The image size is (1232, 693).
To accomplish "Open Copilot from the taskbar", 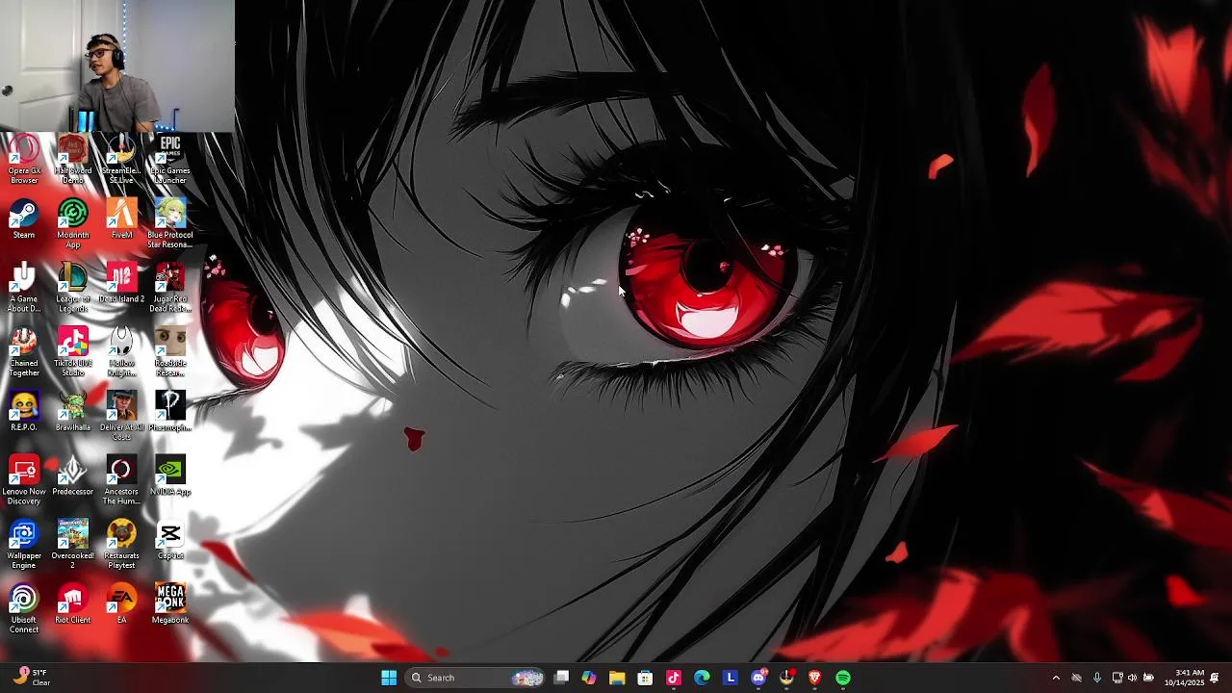I will coord(589,678).
